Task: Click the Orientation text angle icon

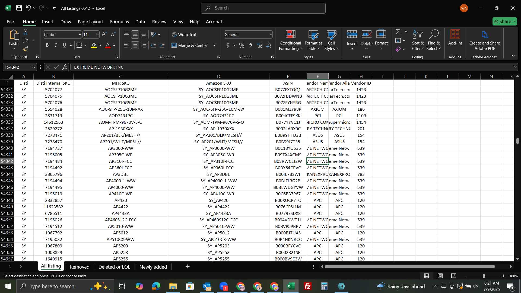Action: 153,34
